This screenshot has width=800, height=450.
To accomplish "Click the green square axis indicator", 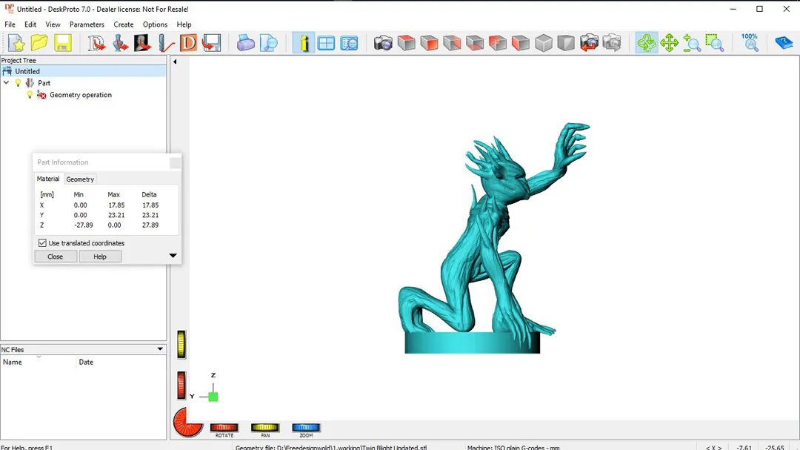I will point(213,397).
